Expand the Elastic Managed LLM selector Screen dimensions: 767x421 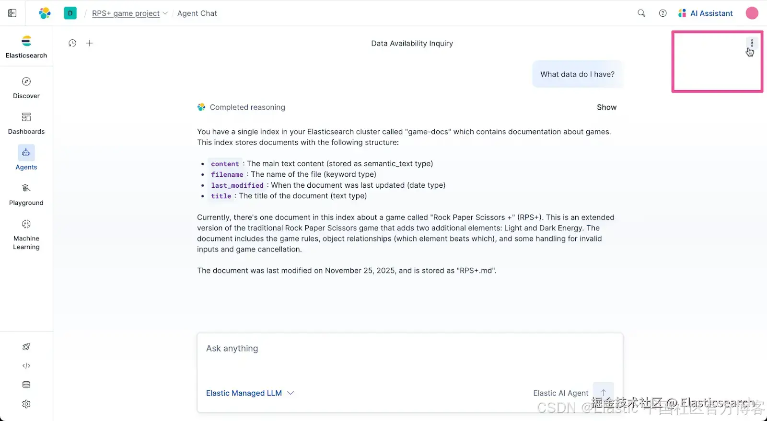(250, 393)
